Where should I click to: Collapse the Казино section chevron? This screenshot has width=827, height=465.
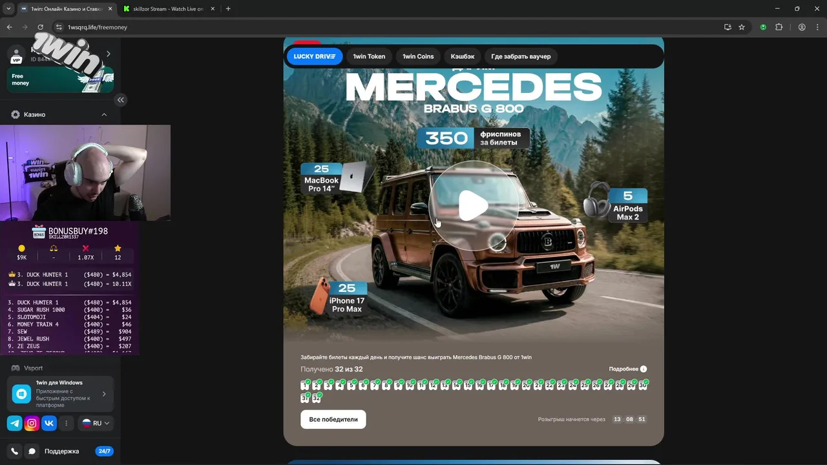(x=104, y=114)
